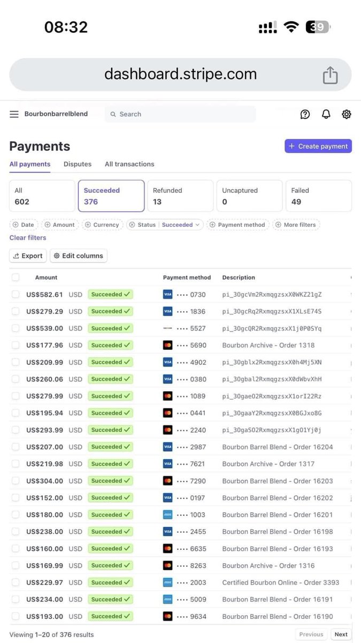Viewport: 361px width, 643px height.
Task: Click the Mastercard icon for card 5690
Action: point(168,345)
